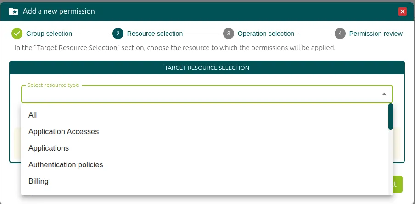This screenshot has height=204, width=415.
Task: Click step 3 circle for Operation selection
Action: (x=229, y=34)
